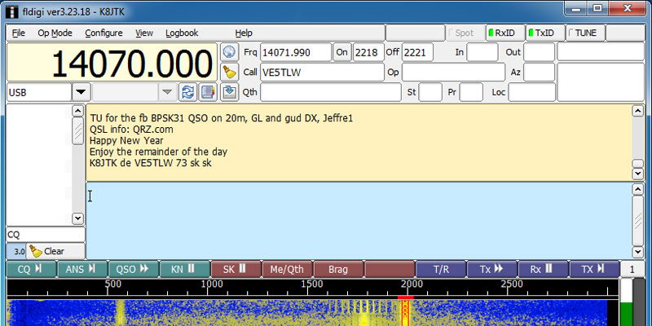Click the blue refresh arrows icon
This screenshot has width=652, height=326.
[188, 91]
